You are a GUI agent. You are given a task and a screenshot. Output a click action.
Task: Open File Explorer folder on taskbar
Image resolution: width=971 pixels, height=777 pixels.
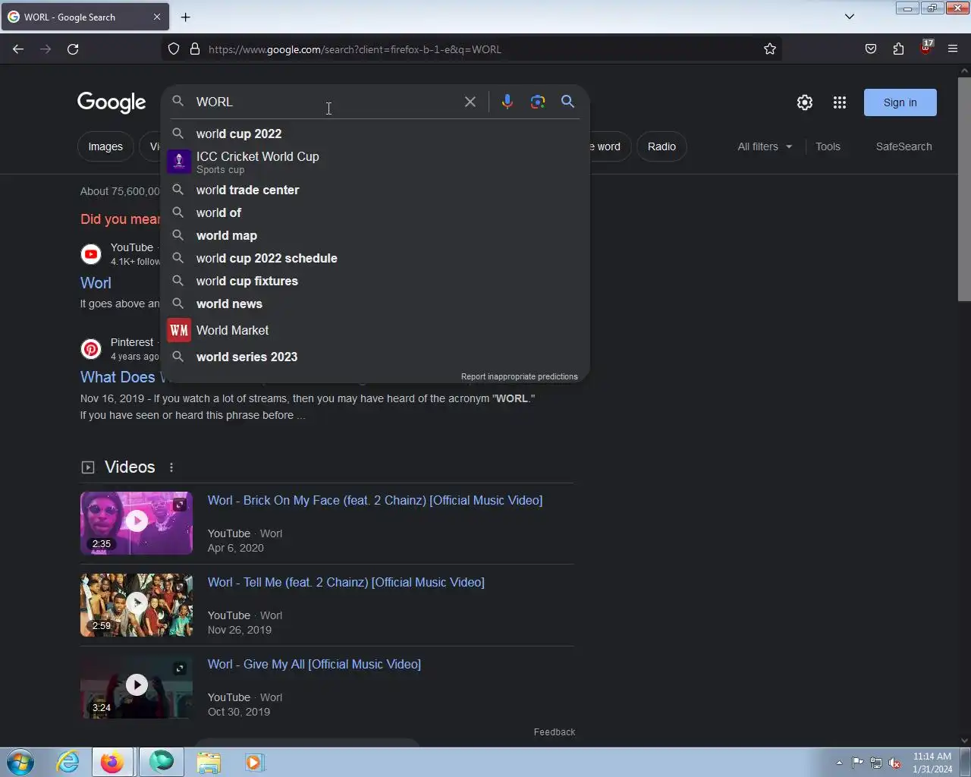209,762
